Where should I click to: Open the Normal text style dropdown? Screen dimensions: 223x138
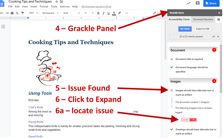50,13
